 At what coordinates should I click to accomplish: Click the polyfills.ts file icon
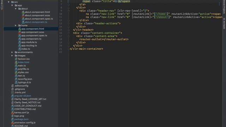coord(16,69)
